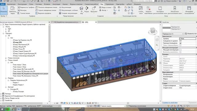Screen dimensions: 197x111
Task: Select Разрез: Разрез 1 tree item
Action: 18,85
